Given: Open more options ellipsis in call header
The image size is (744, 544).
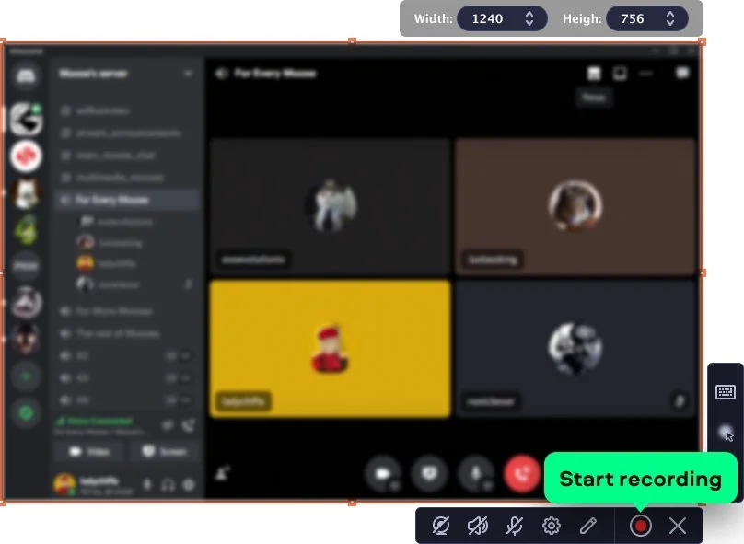Looking at the screenshot, I should (645, 73).
